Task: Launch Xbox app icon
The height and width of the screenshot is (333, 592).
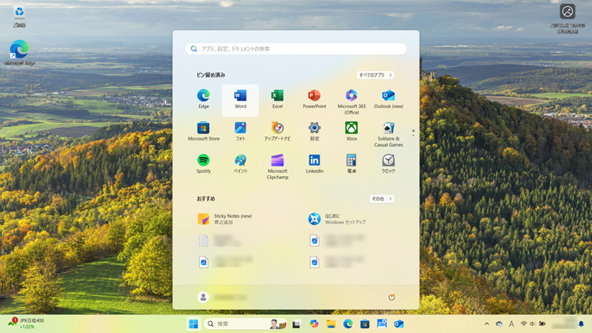Action: [351, 129]
